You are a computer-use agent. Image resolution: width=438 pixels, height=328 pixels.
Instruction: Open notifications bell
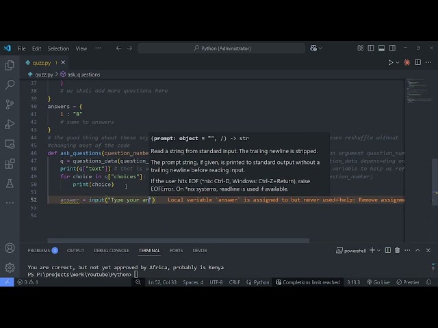tap(428, 282)
